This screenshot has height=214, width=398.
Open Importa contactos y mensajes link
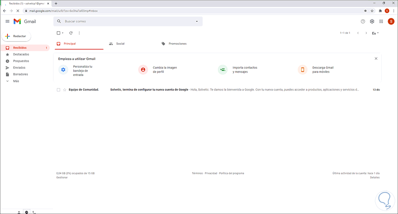click(x=245, y=70)
